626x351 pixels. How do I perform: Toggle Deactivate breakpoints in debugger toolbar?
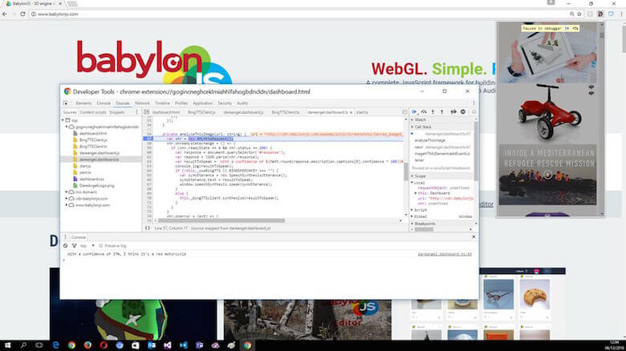point(454,112)
